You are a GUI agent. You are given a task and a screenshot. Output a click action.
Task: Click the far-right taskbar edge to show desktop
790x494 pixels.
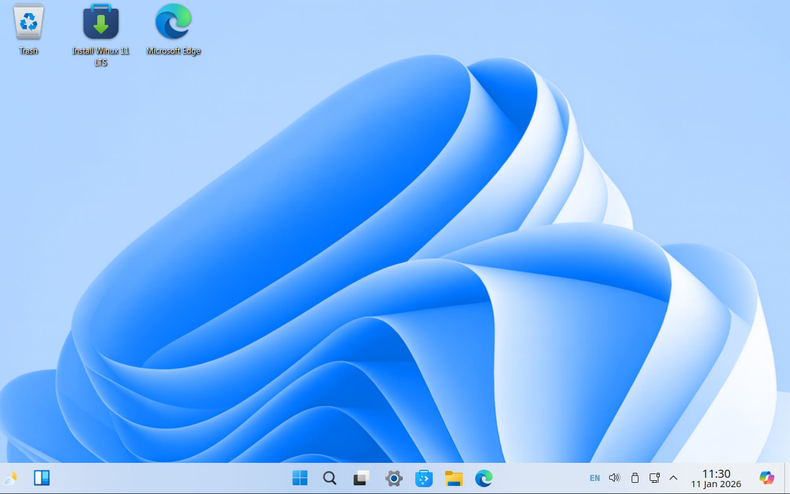[x=787, y=478]
